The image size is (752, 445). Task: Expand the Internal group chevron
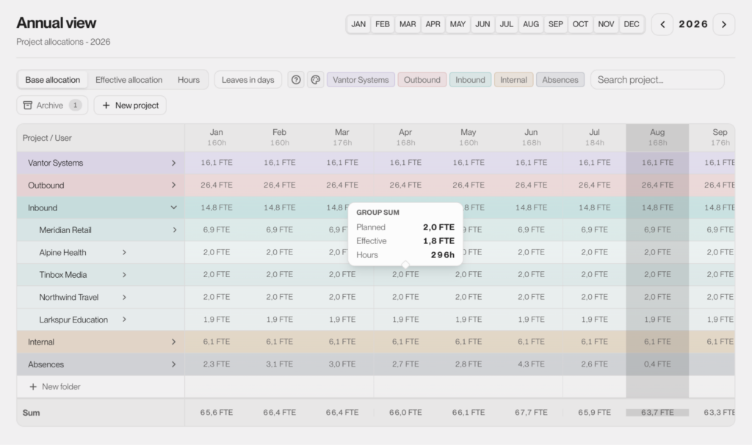pos(173,342)
